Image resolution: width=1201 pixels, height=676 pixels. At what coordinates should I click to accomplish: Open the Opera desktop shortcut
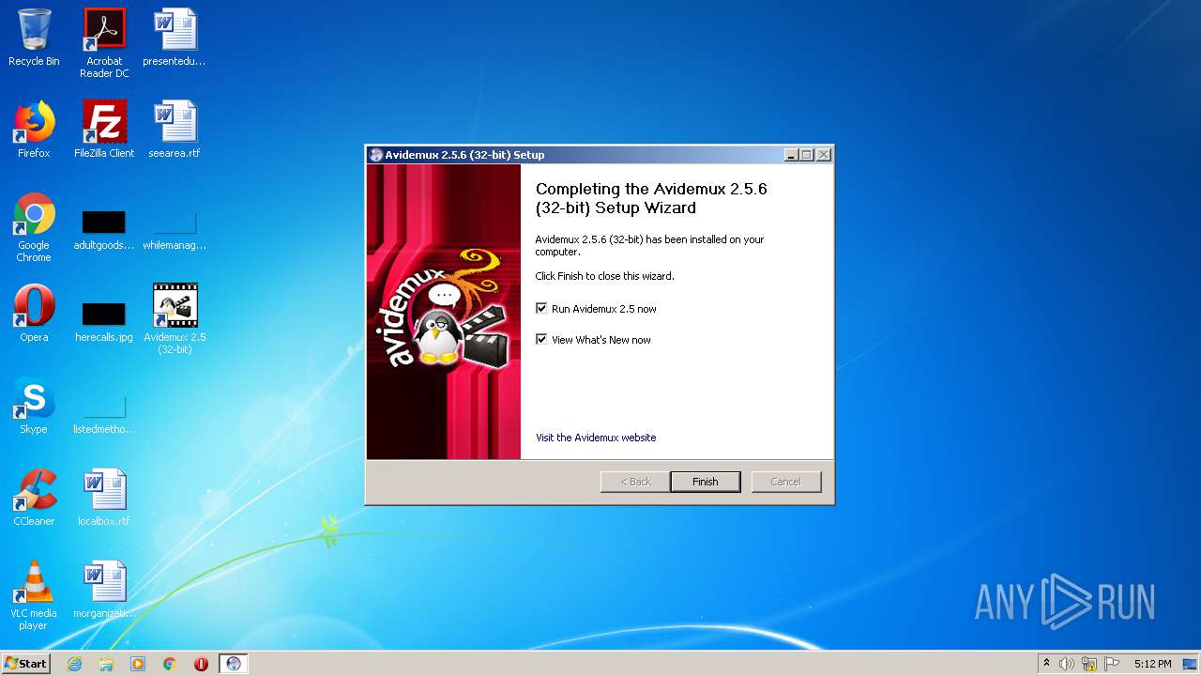tap(34, 314)
